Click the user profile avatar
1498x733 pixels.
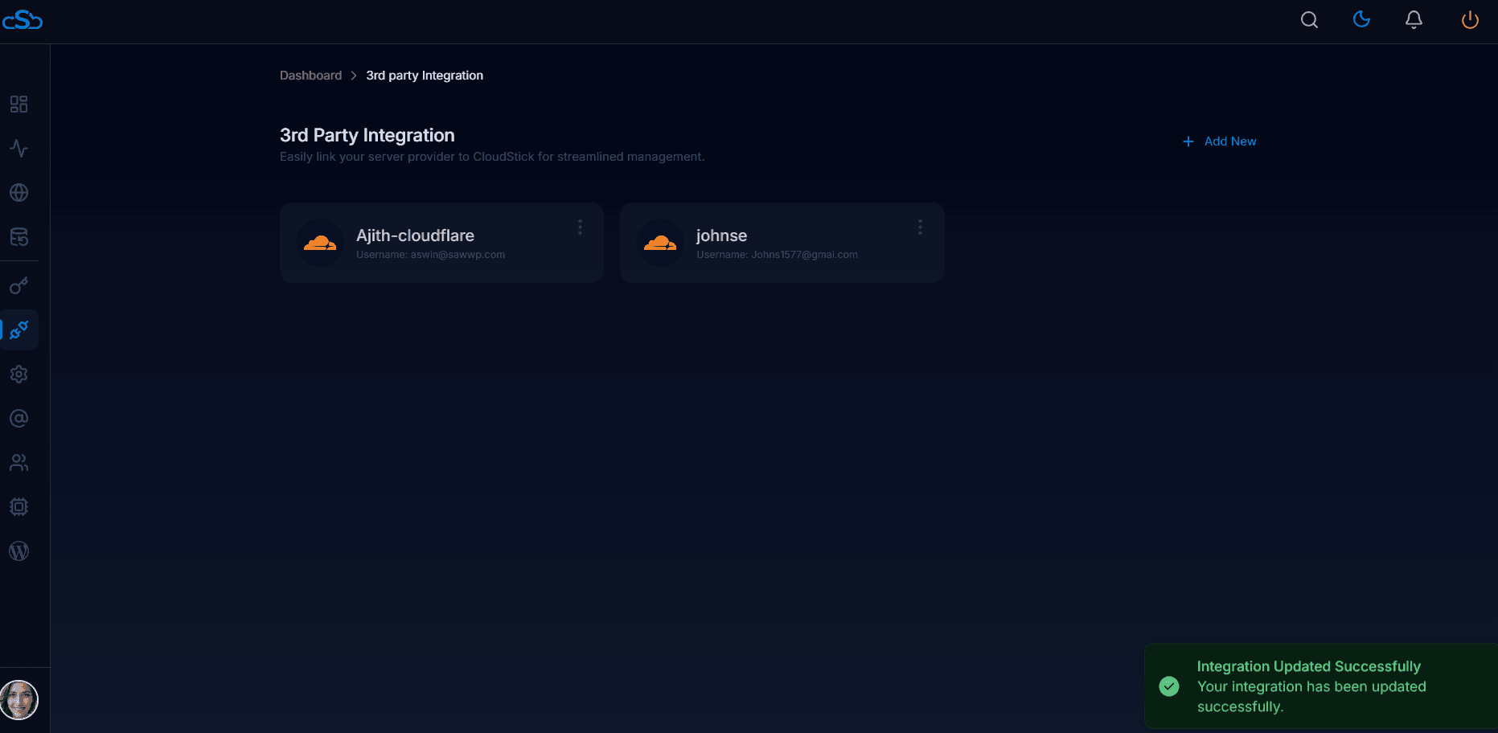pos(19,700)
